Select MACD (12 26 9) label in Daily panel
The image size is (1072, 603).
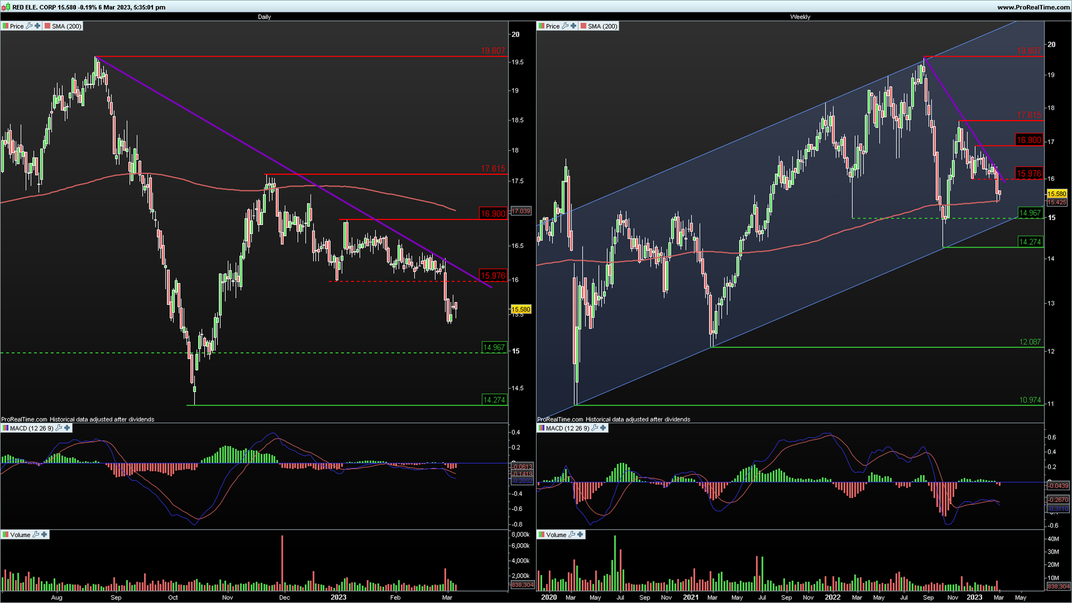(32, 428)
